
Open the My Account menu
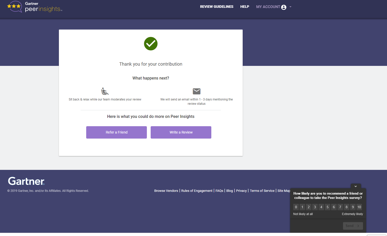point(268,7)
